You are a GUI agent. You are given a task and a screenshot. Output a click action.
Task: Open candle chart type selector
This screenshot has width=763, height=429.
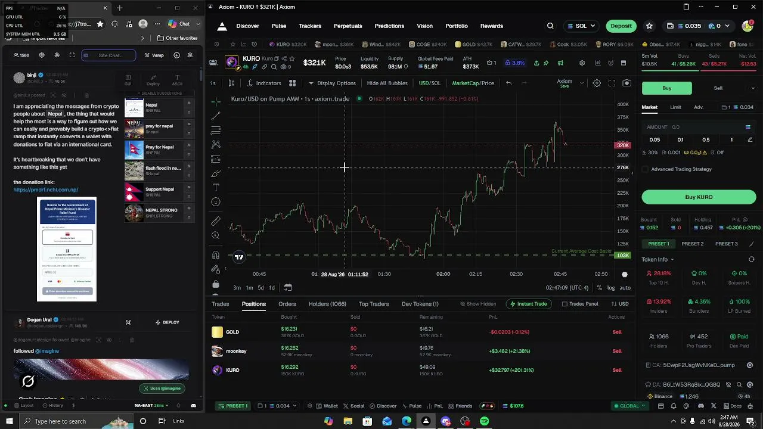click(231, 83)
